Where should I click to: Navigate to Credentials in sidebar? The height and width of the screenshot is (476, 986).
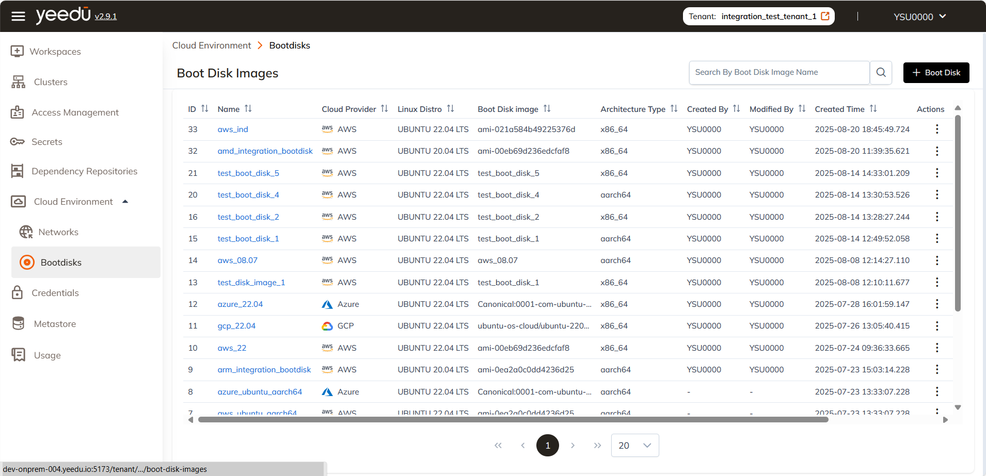pyautogui.click(x=55, y=293)
